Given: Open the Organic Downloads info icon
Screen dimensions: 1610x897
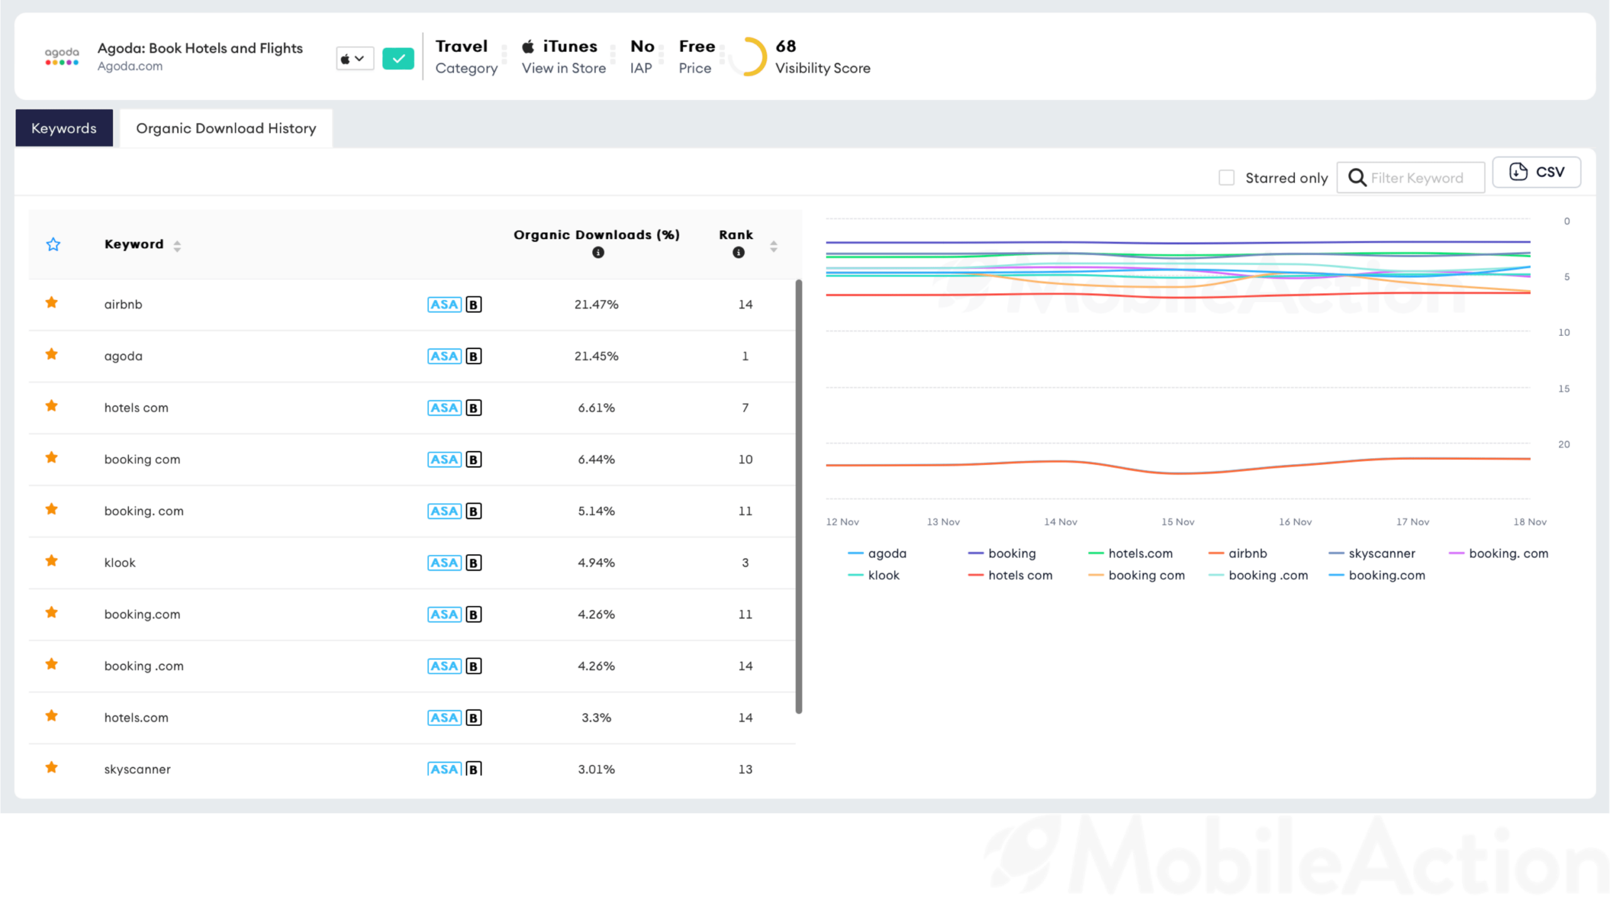Looking at the screenshot, I should [598, 253].
